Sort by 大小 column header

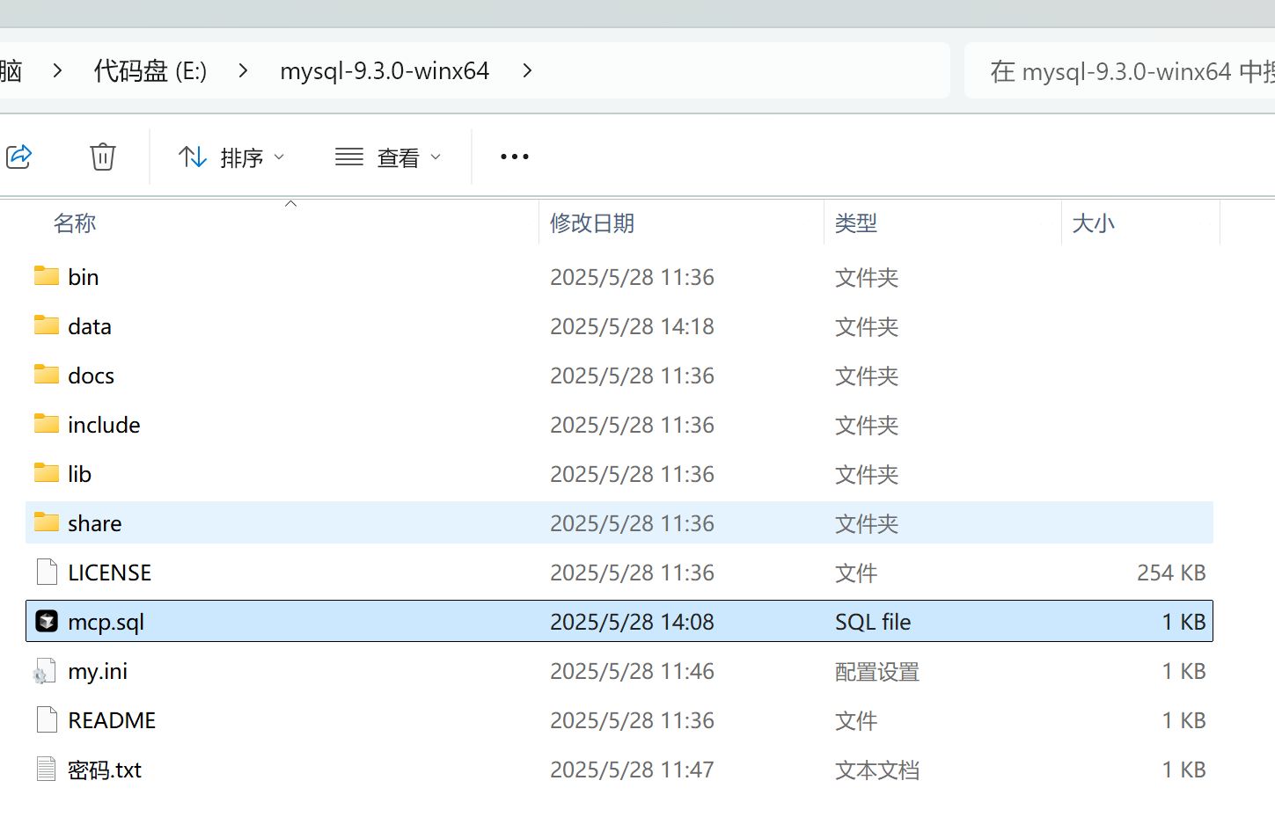tap(1094, 223)
